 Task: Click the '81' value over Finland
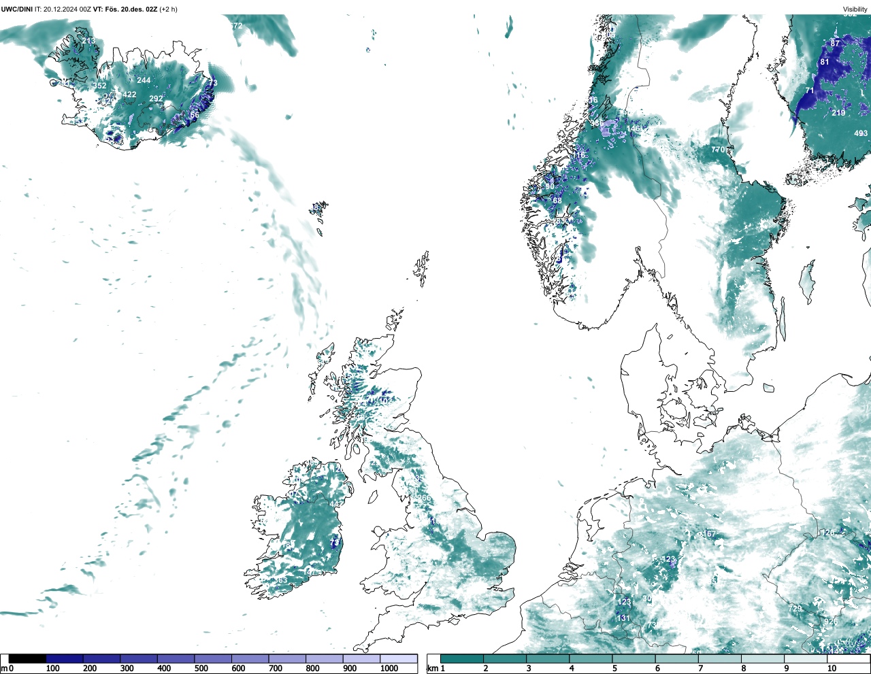point(825,62)
